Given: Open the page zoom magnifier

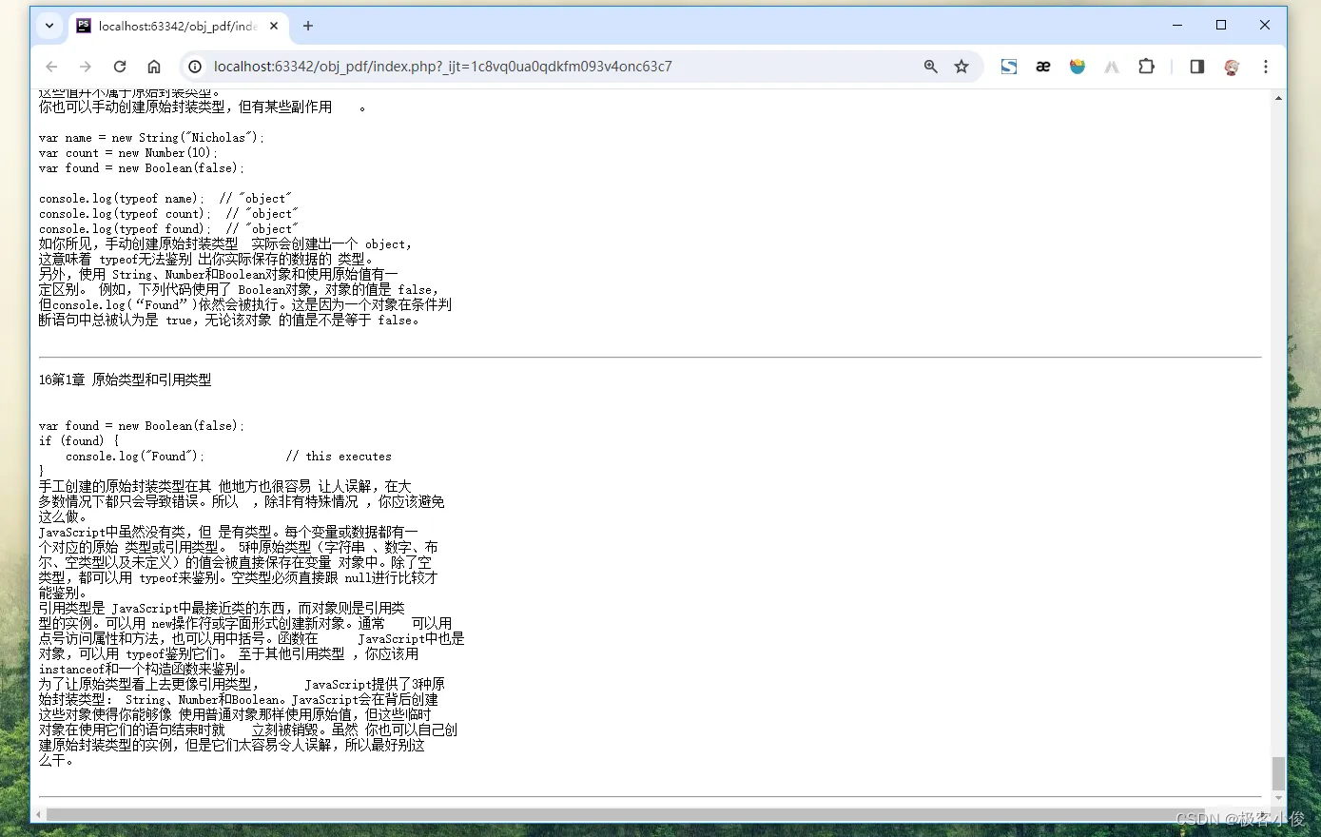Looking at the screenshot, I should tap(930, 67).
